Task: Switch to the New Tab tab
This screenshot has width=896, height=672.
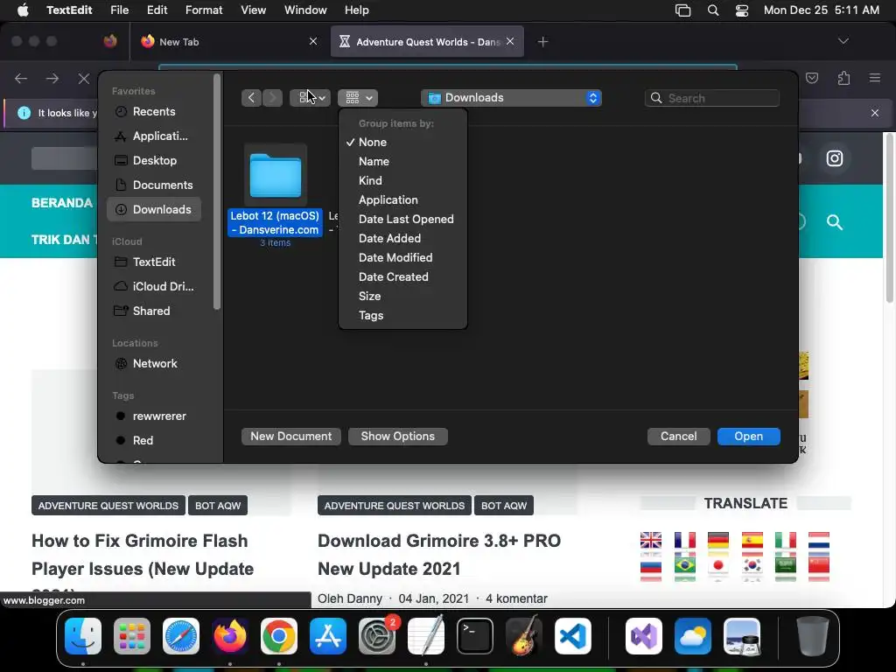Action: point(228,42)
